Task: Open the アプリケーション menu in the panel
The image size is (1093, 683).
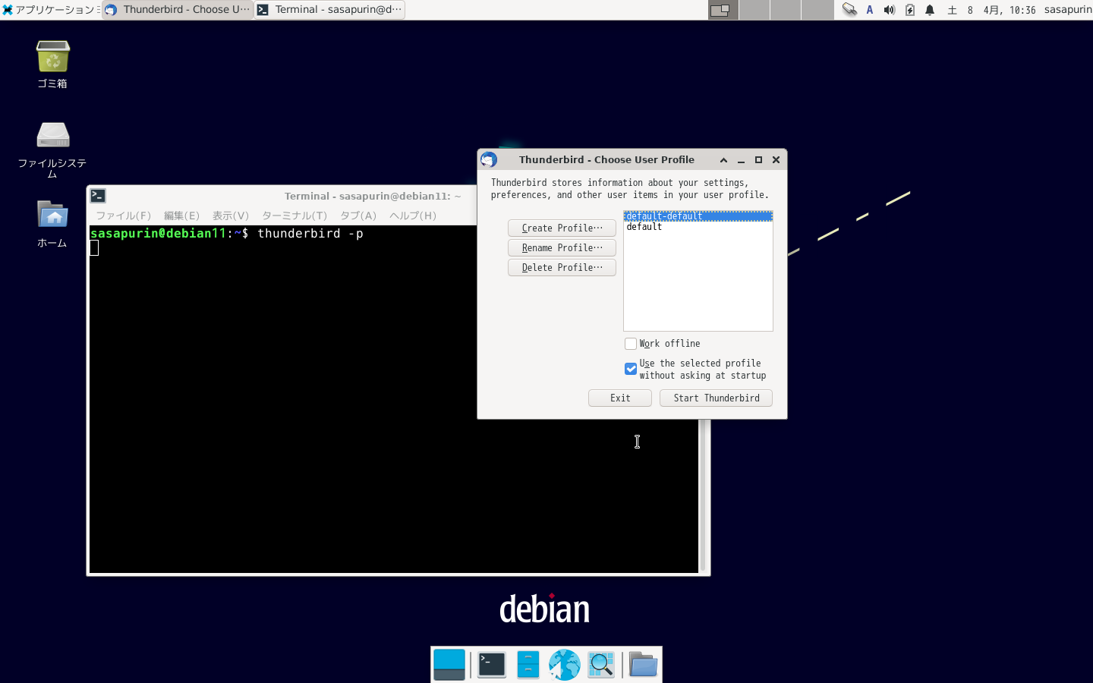Action: pos(49,10)
